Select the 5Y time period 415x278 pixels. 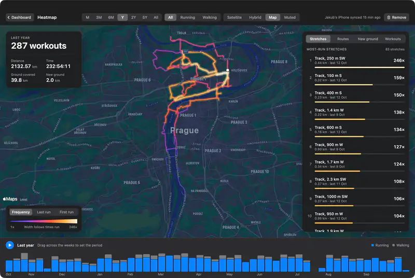145,18
